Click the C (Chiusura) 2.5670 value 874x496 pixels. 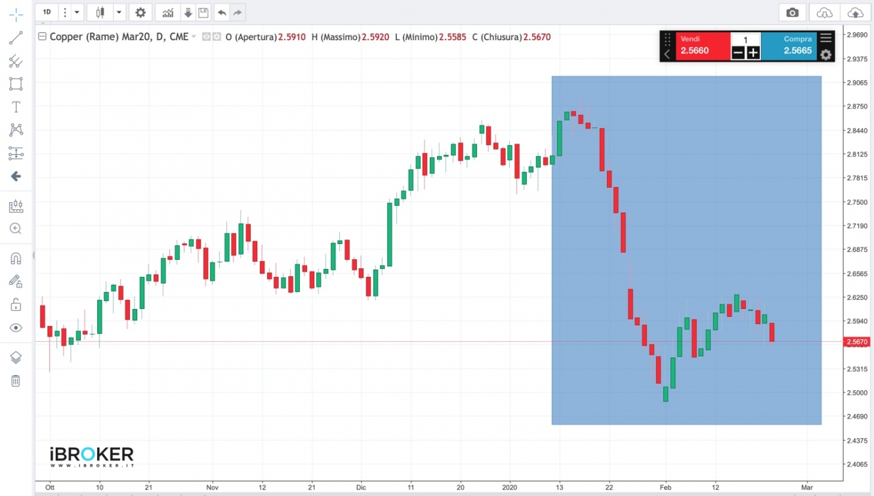tap(537, 37)
